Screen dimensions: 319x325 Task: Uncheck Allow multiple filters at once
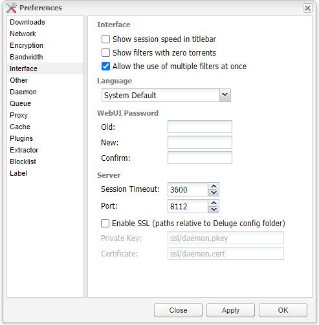pyautogui.click(x=105, y=67)
